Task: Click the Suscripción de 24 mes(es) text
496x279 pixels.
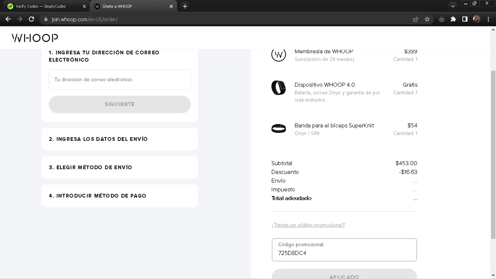Action: pyautogui.click(x=324, y=59)
